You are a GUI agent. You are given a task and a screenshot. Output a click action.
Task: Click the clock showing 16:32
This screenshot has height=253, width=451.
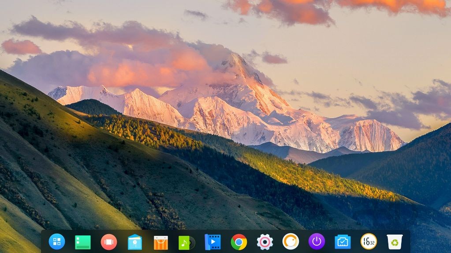click(369, 241)
